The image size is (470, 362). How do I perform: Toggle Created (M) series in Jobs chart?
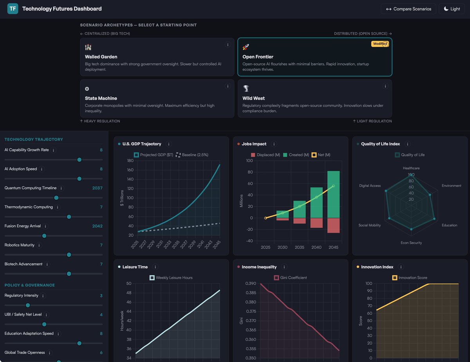(296, 155)
